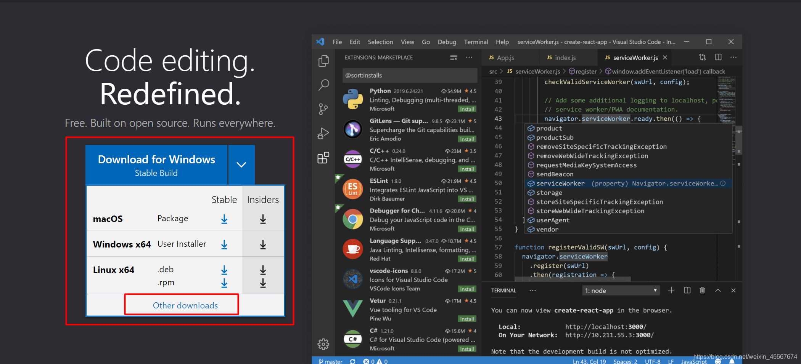Viewport: 801px width, 364px height.
Task: Open the Edit menu
Action: click(355, 42)
